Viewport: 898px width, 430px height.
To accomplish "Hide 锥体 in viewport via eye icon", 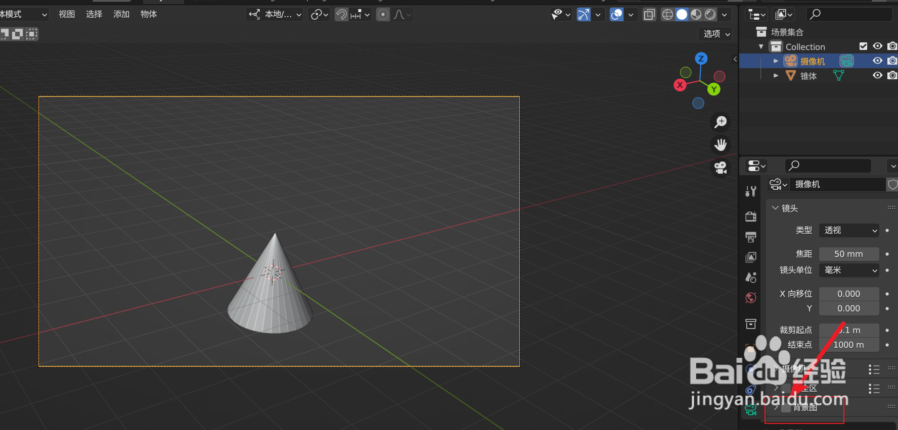I will 878,76.
